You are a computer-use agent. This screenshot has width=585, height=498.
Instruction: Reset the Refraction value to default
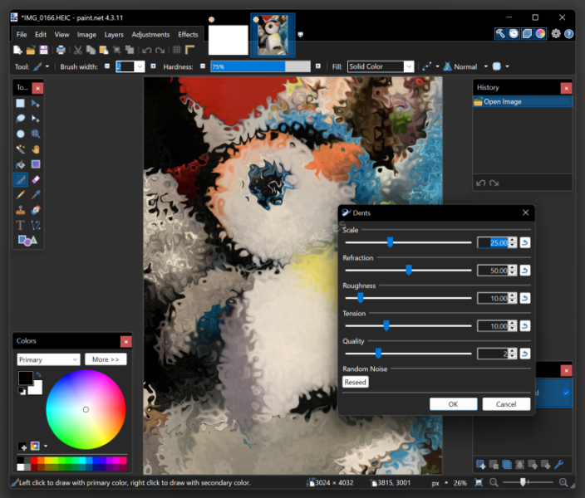[525, 271]
